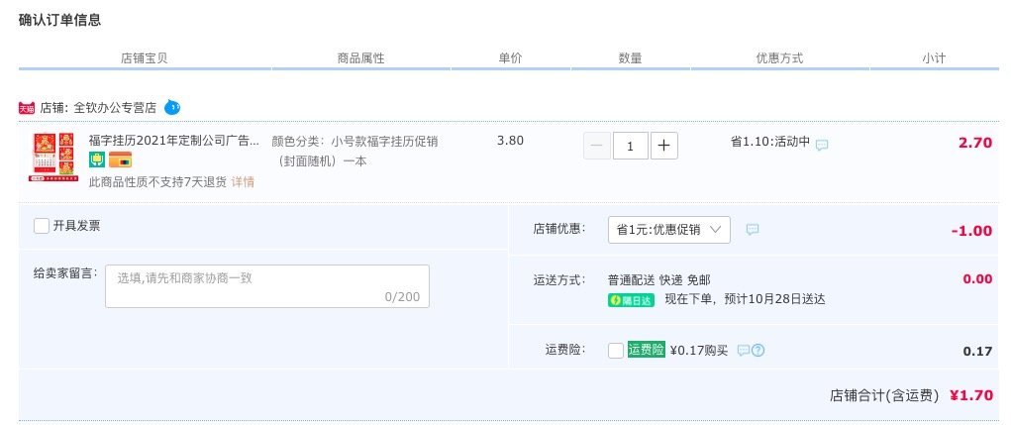Click the green 运费险 label badge
Image resolution: width=1011 pixels, height=425 pixels.
646,350
